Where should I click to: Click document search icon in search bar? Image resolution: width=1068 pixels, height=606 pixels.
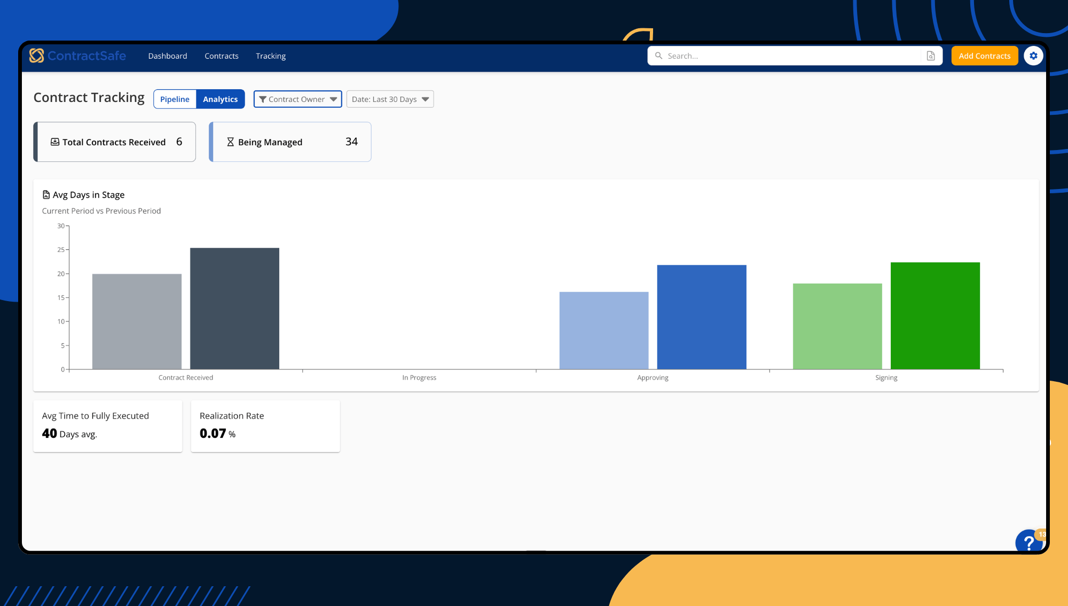pyautogui.click(x=931, y=56)
